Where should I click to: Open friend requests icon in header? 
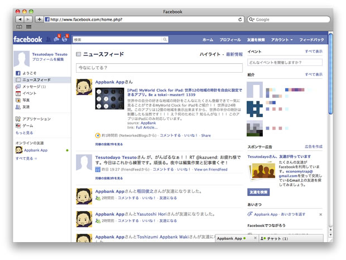(49, 39)
